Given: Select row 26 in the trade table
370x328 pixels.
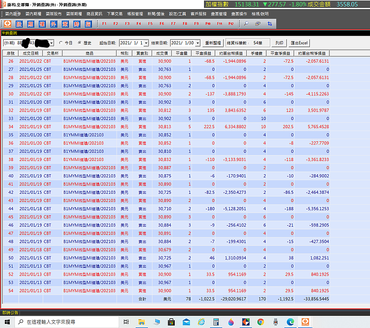Looking at the screenshot, I should point(166,61).
